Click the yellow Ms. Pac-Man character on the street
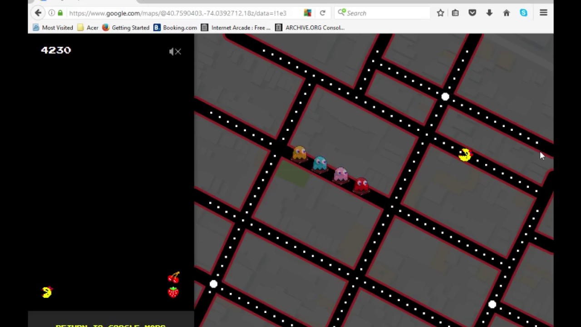Screen dimensions: 581x327 click(x=465, y=155)
